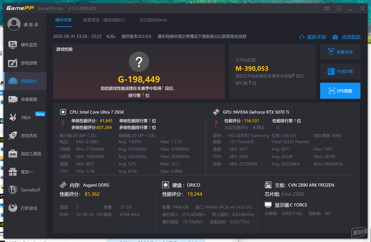Click the 内存 memory stick icon
Screen dimensions: 371x242
63,185
